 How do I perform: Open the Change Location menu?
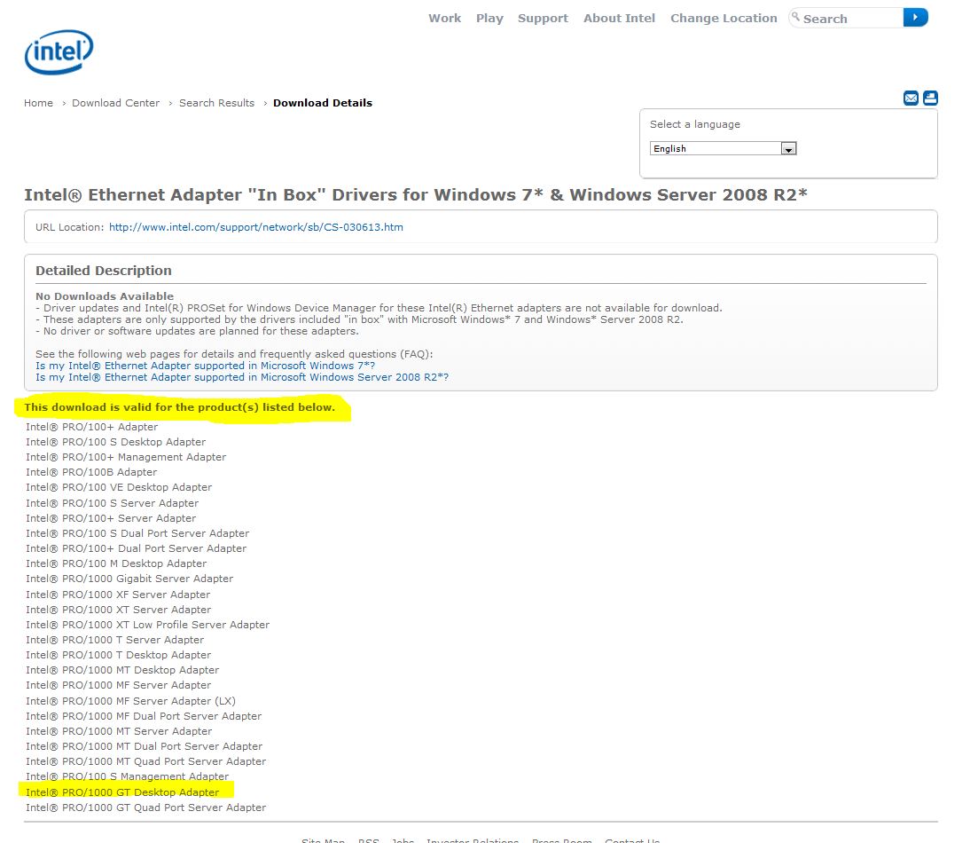(x=724, y=18)
